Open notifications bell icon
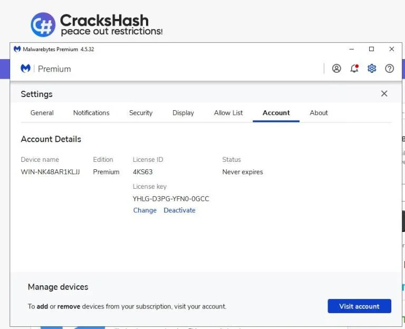This screenshot has height=329, width=405. [x=354, y=69]
